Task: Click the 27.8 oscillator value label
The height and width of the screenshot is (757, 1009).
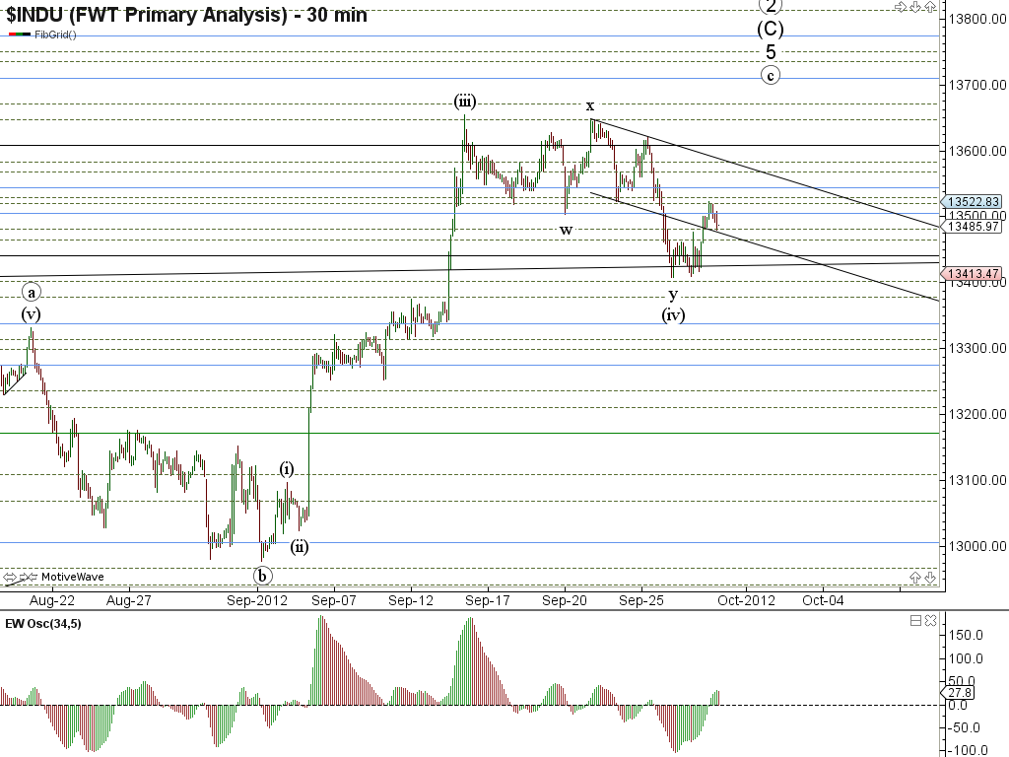Action: 969,694
